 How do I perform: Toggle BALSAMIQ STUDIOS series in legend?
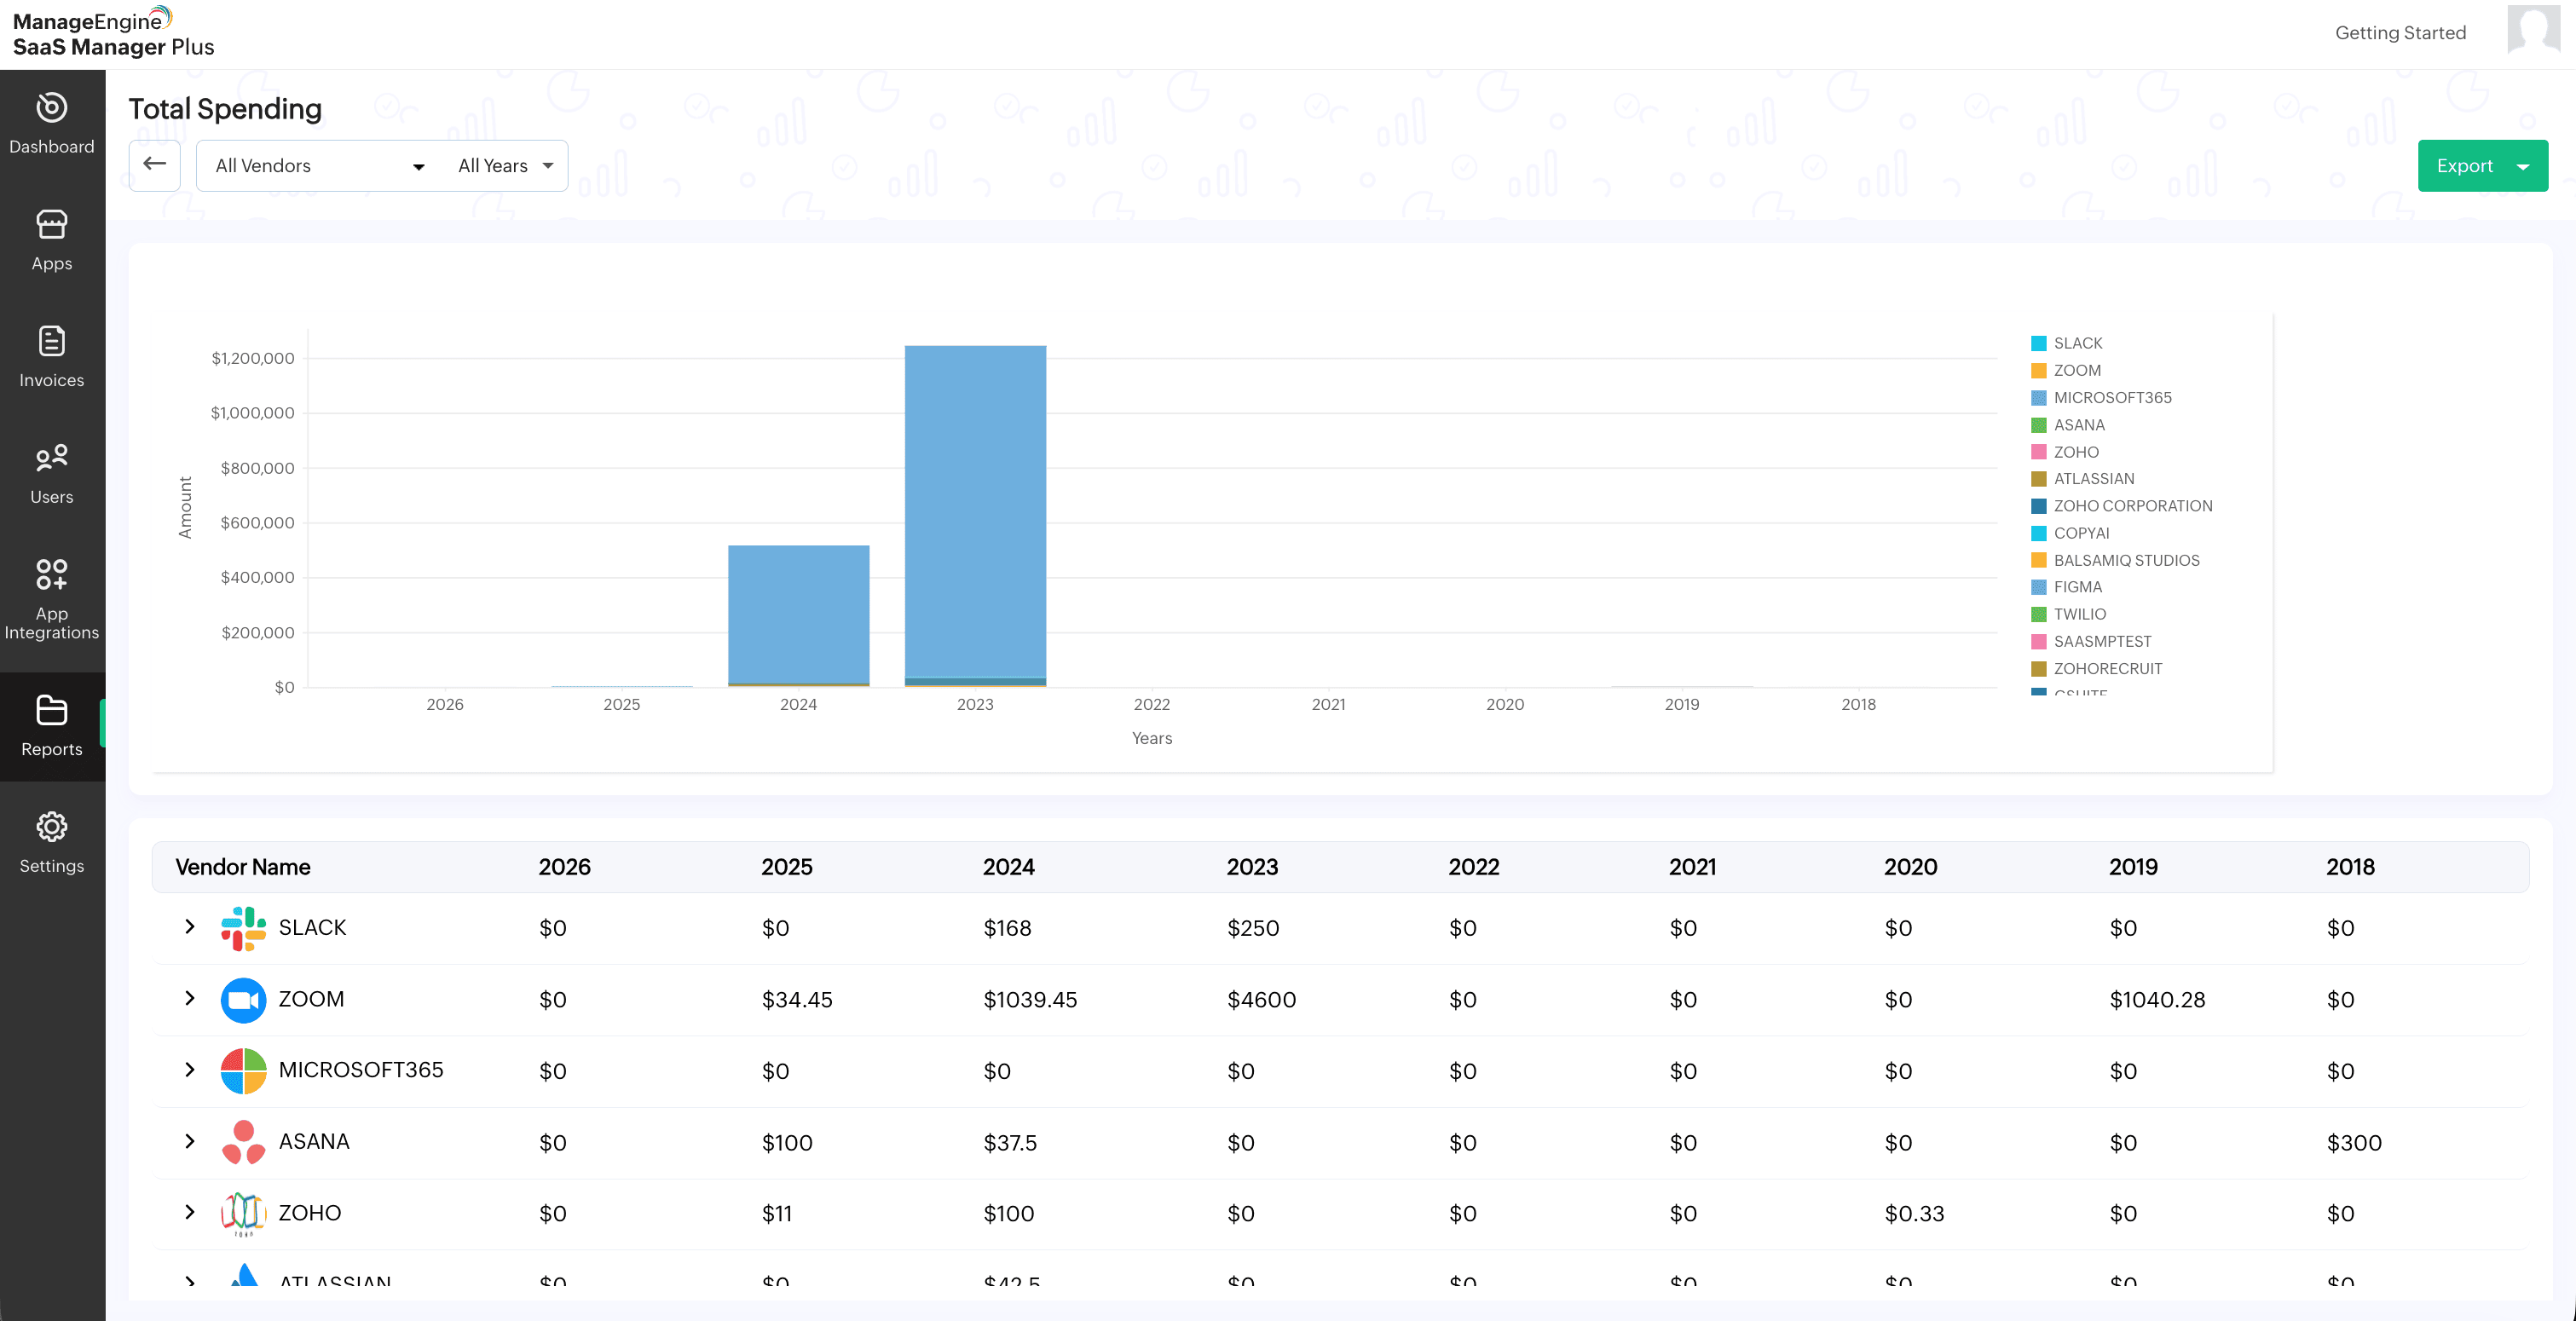(x=2115, y=560)
